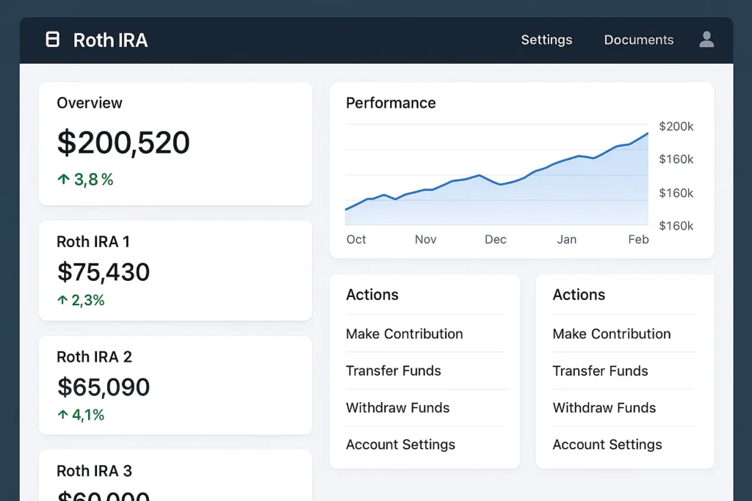Click the green growth arrow on Overview card
752x501 pixels.
[63, 179]
